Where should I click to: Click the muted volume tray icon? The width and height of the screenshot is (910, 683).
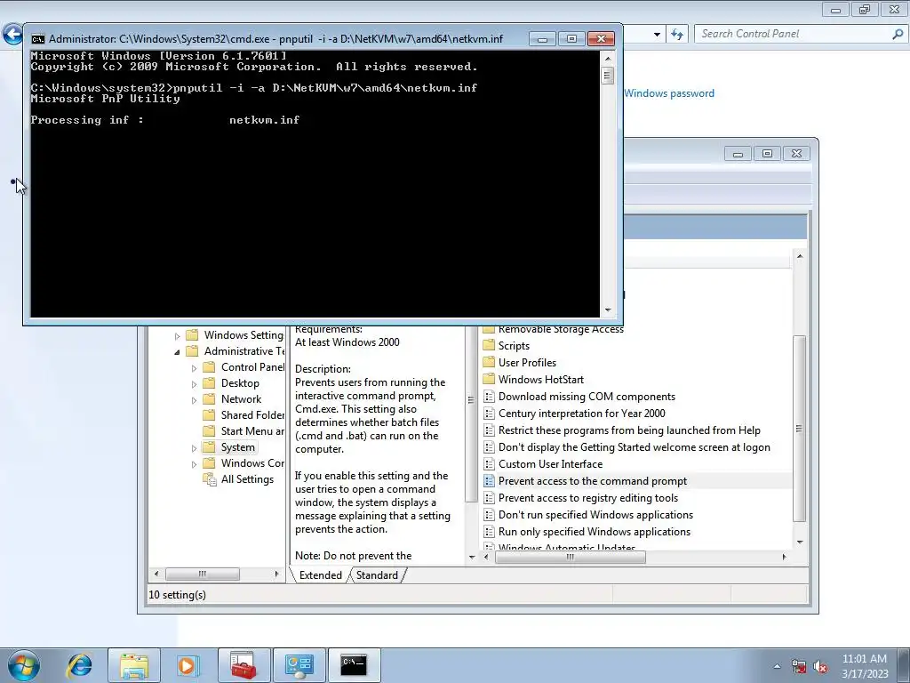pos(820,666)
